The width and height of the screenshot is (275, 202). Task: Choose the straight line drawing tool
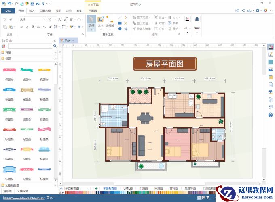120,17
